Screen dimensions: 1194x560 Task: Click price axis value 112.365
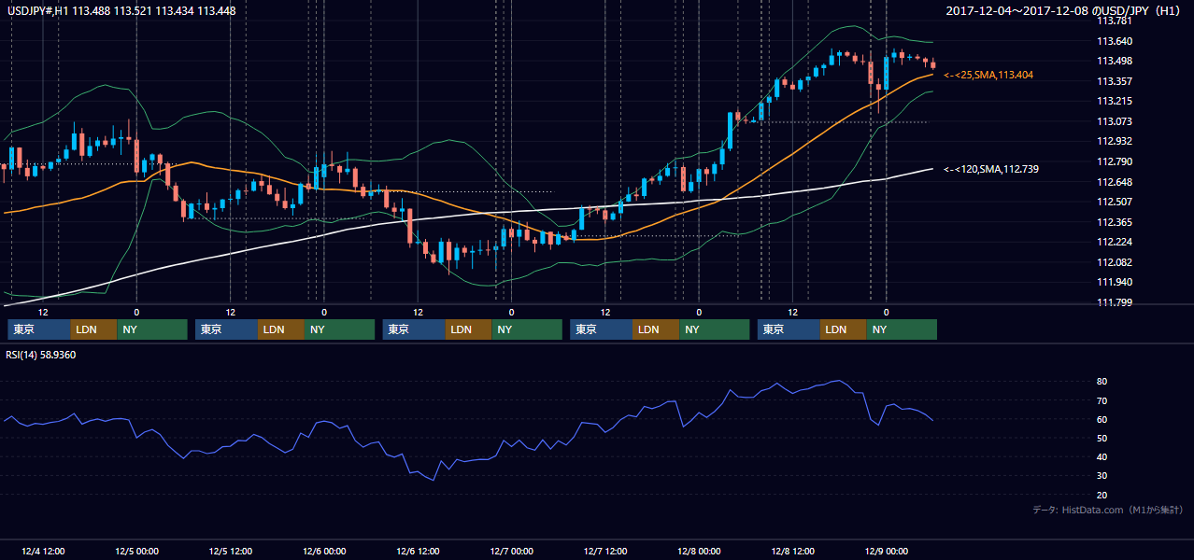tap(1114, 222)
